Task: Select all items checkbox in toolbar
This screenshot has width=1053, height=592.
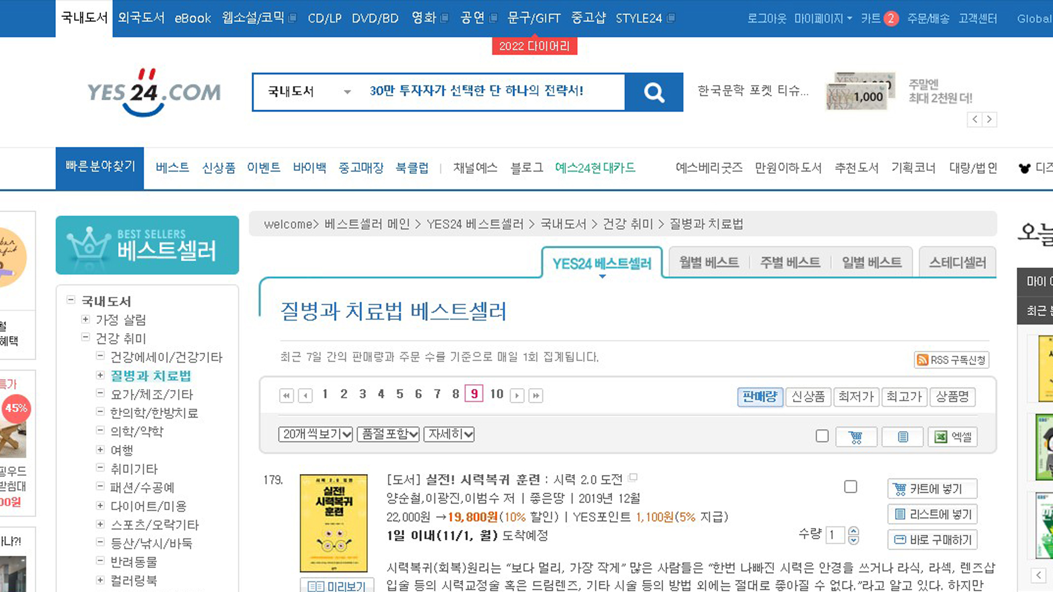Action: (x=822, y=436)
